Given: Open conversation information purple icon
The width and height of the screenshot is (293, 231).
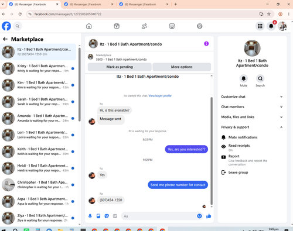Looking at the screenshot, I should click(x=206, y=44).
